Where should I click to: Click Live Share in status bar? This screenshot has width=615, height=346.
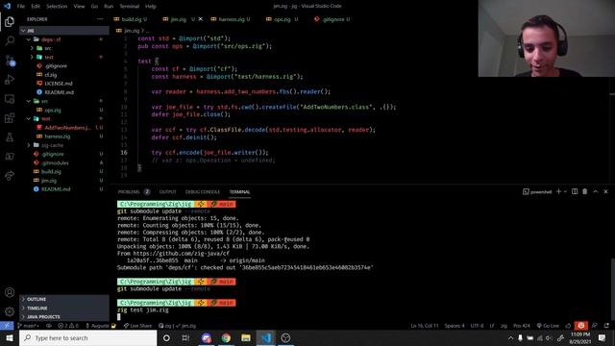click(x=137, y=326)
